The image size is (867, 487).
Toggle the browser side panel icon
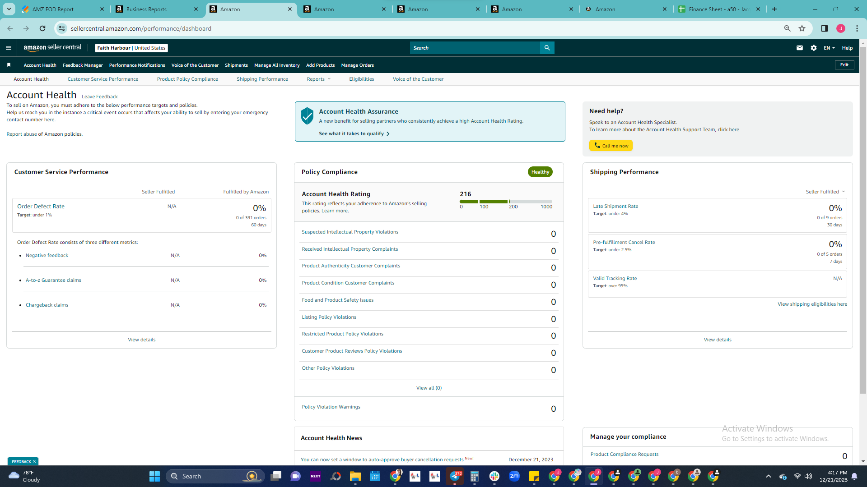[825, 28]
